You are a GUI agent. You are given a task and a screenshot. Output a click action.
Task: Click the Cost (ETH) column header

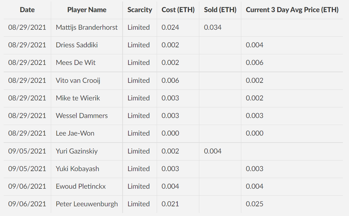[178, 10]
